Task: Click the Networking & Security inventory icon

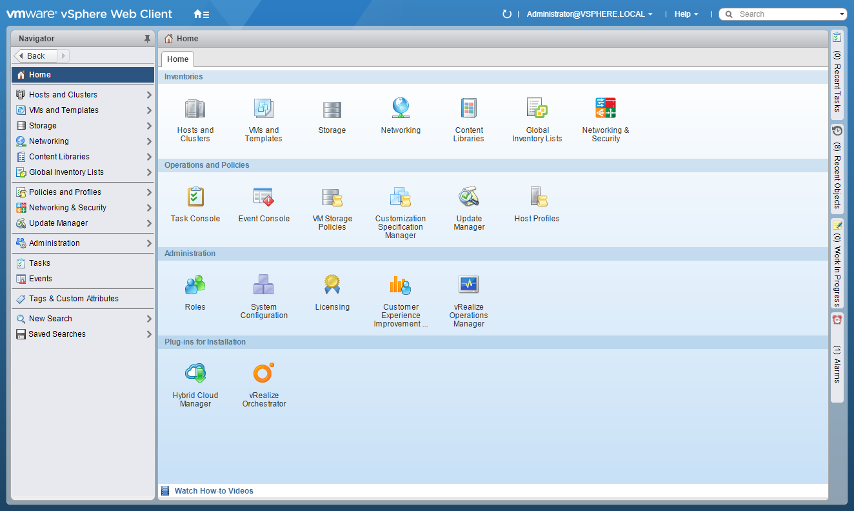Action: pos(605,109)
